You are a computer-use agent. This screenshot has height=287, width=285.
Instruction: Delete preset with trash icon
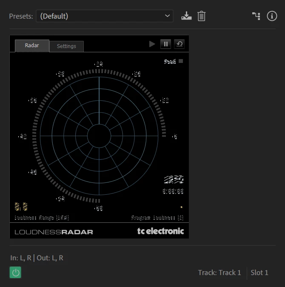(202, 16)
